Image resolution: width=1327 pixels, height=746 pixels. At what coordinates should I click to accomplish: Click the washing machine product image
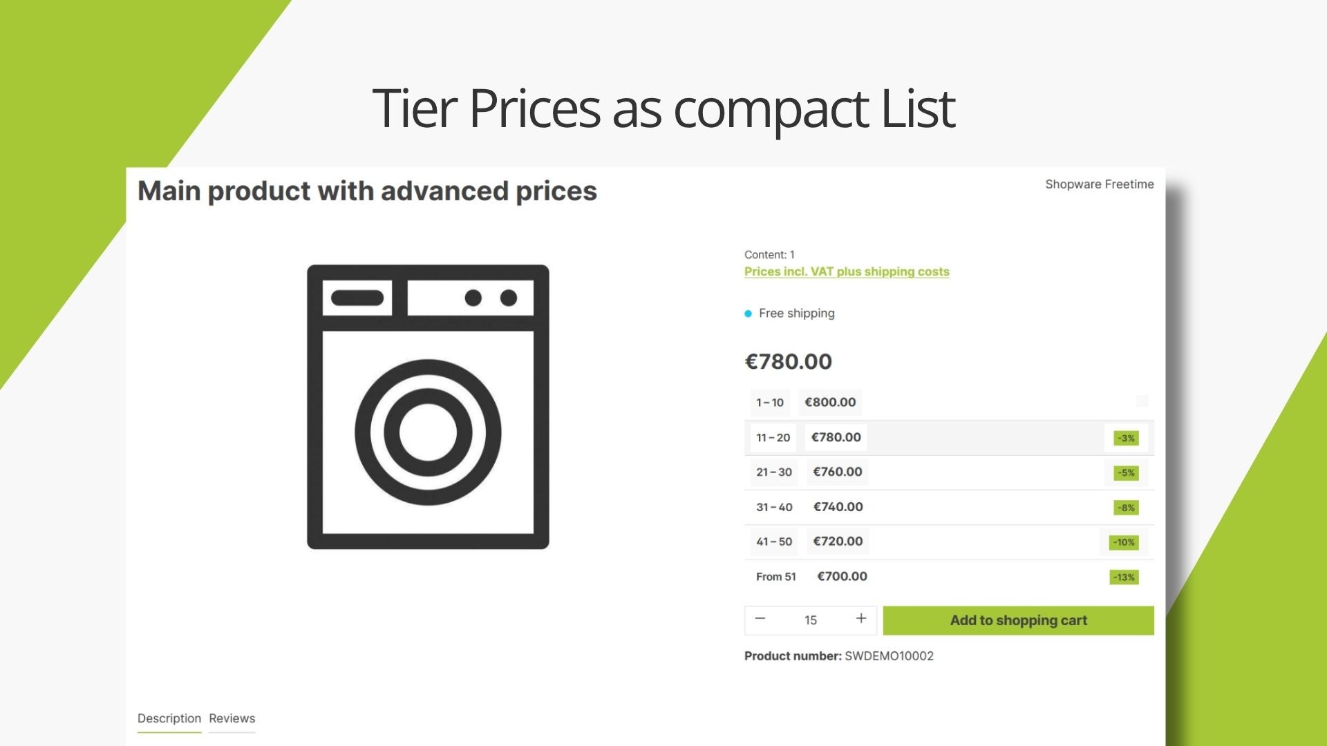[428, 407]
